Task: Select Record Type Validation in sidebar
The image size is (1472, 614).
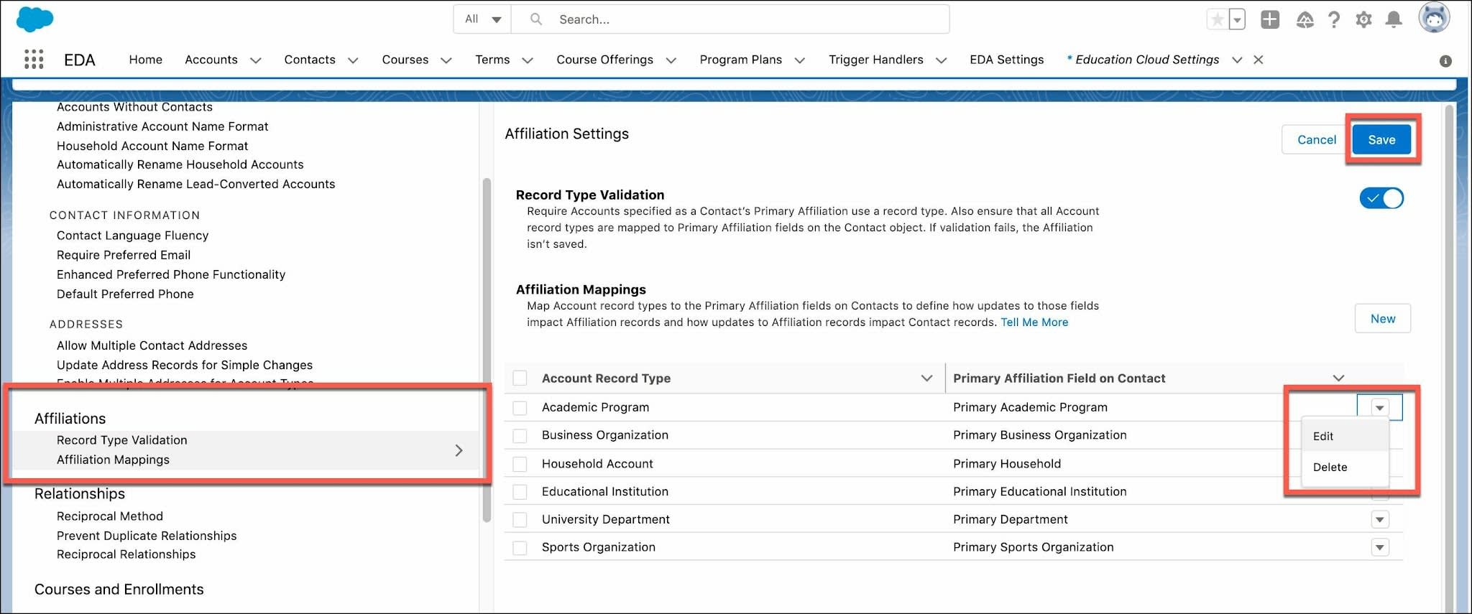Action: [x=122, y=440]
